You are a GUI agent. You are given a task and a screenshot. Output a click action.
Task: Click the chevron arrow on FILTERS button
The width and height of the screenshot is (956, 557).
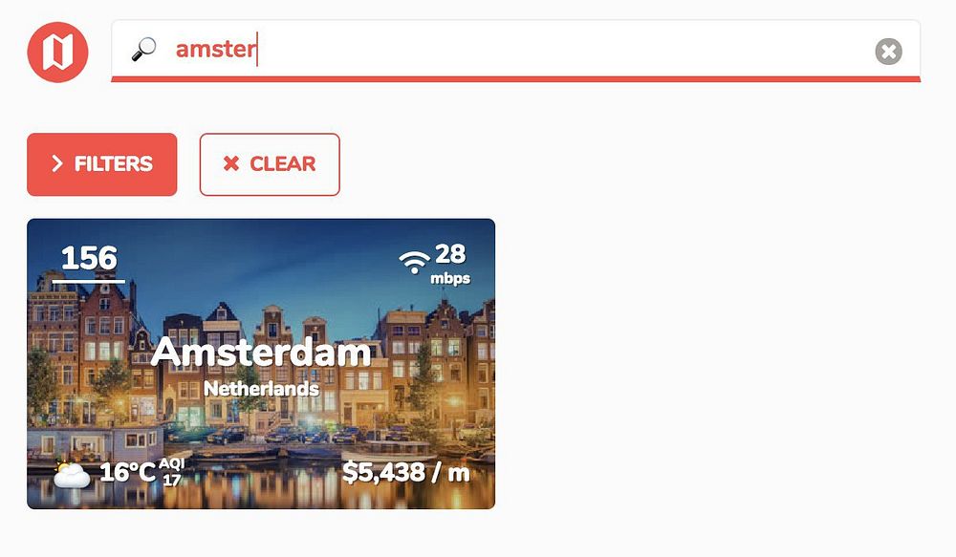[57, 163]
